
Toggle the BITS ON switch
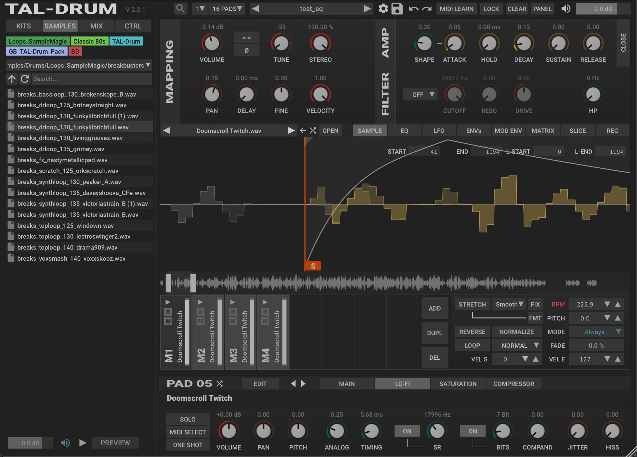473,431
